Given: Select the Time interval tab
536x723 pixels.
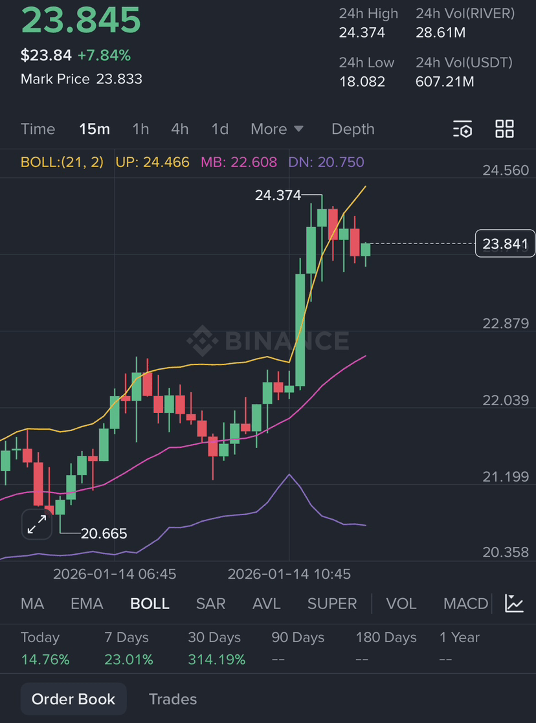Looking at the screenshot, I should (x=38, y=129).
